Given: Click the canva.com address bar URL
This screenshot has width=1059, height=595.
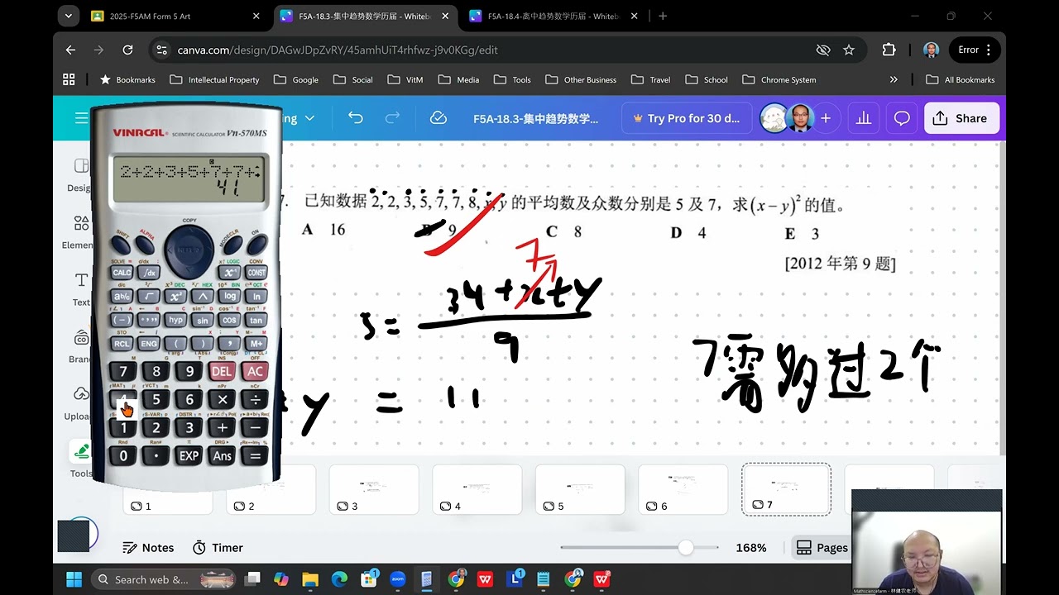Looking at the screenshot, I should point(338,50).
